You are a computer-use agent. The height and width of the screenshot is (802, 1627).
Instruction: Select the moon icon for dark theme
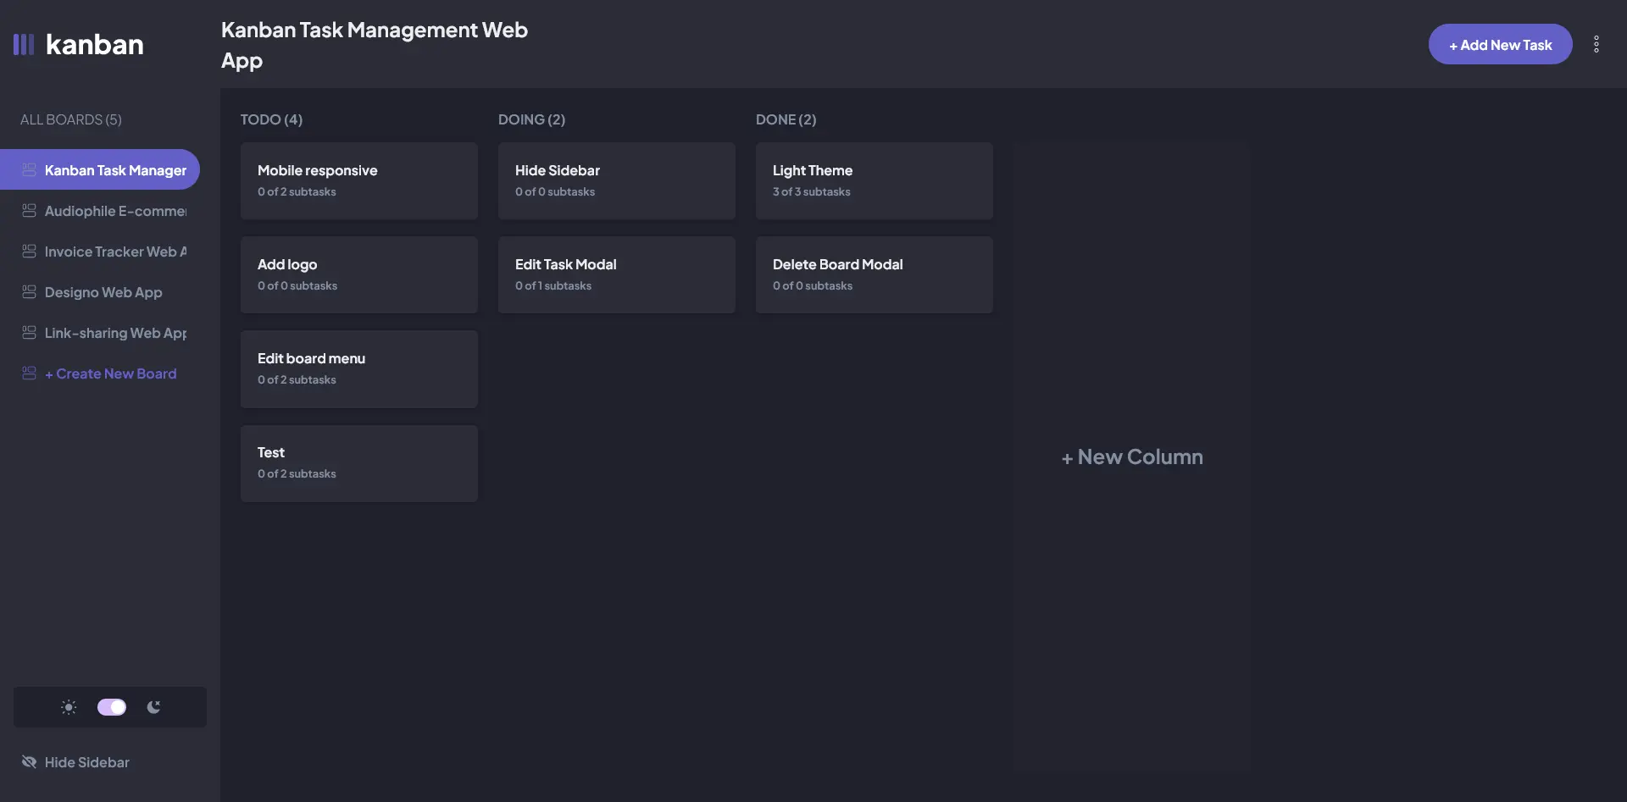pyautogui.click(x=153, y=707)
